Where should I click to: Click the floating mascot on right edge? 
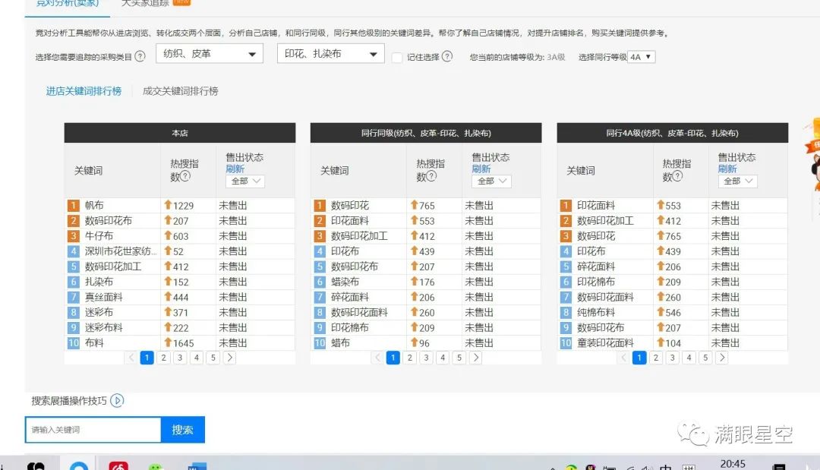pos(813,154)
